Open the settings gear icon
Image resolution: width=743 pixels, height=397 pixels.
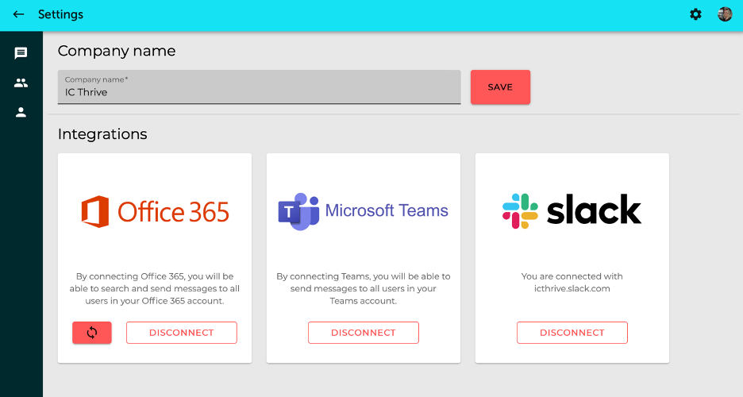coord(695,14)
